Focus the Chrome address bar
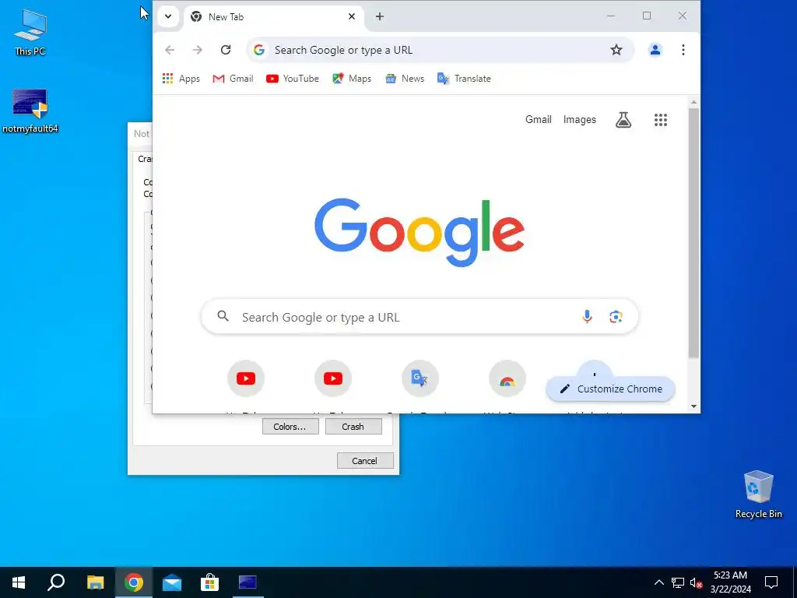The height and width of the screenshot is (598, 797). (441, 50)
